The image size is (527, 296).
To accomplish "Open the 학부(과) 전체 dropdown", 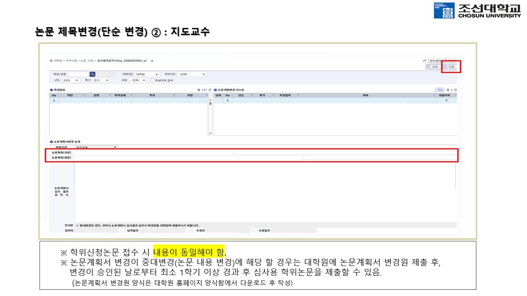I will (192, 74).
